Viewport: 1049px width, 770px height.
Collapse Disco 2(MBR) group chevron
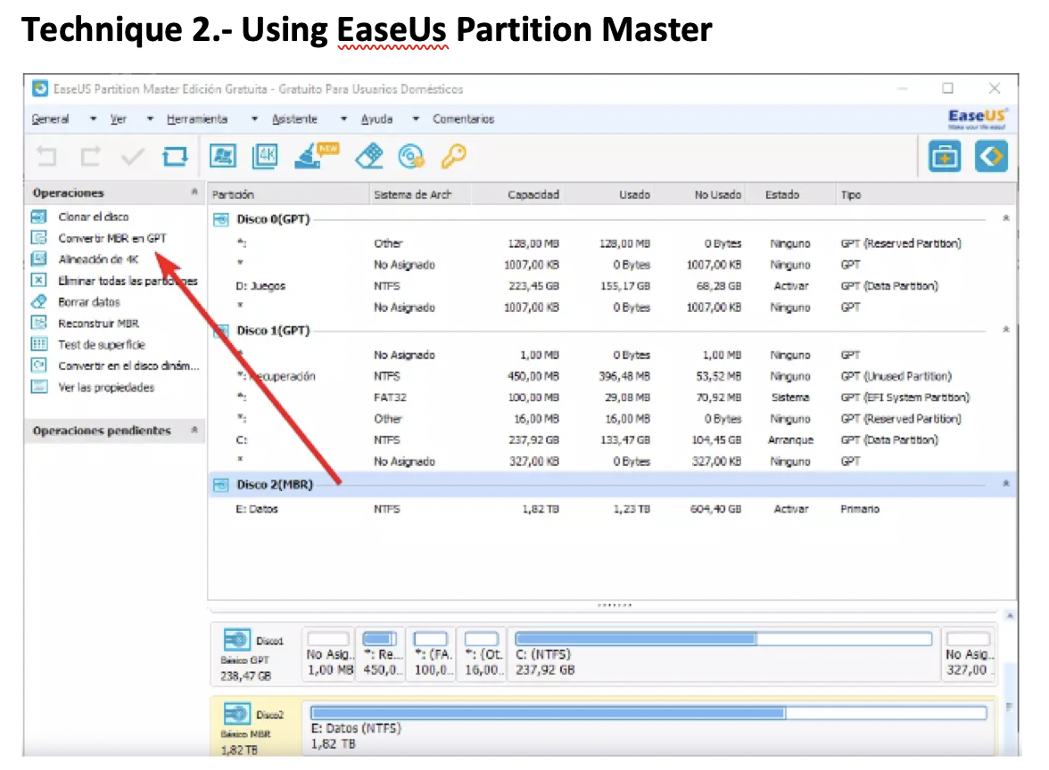[1005, 484]
